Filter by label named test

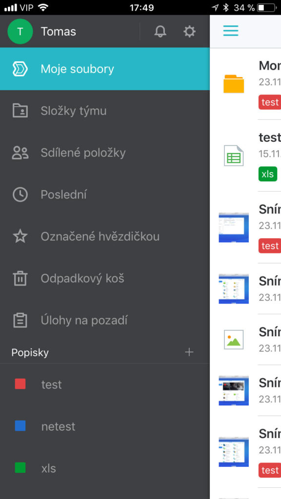pyautogui.click(x=51, y=384)
